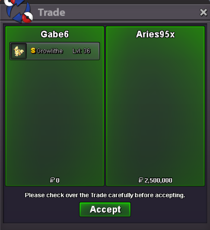The width and height of the screenshot is (210, 230).
Task: Click the Gabe6 player name
Action: [54, 35]
